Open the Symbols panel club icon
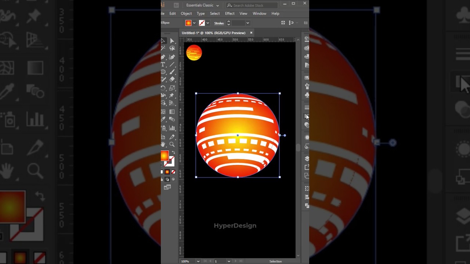 307,95
